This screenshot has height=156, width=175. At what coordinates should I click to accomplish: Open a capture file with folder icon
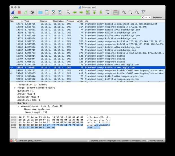pyautogui.click(x=40, y=12)
